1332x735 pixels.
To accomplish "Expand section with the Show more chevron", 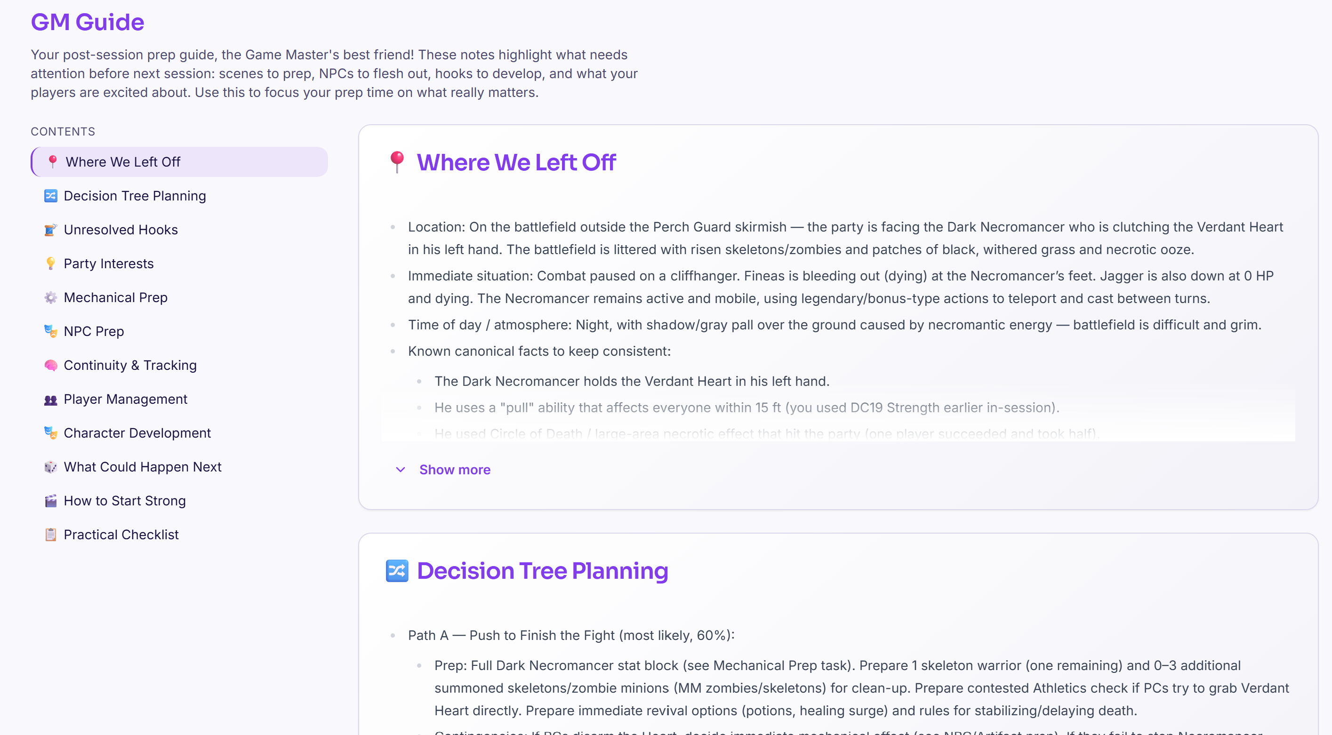I will click(x=400, y=469).
